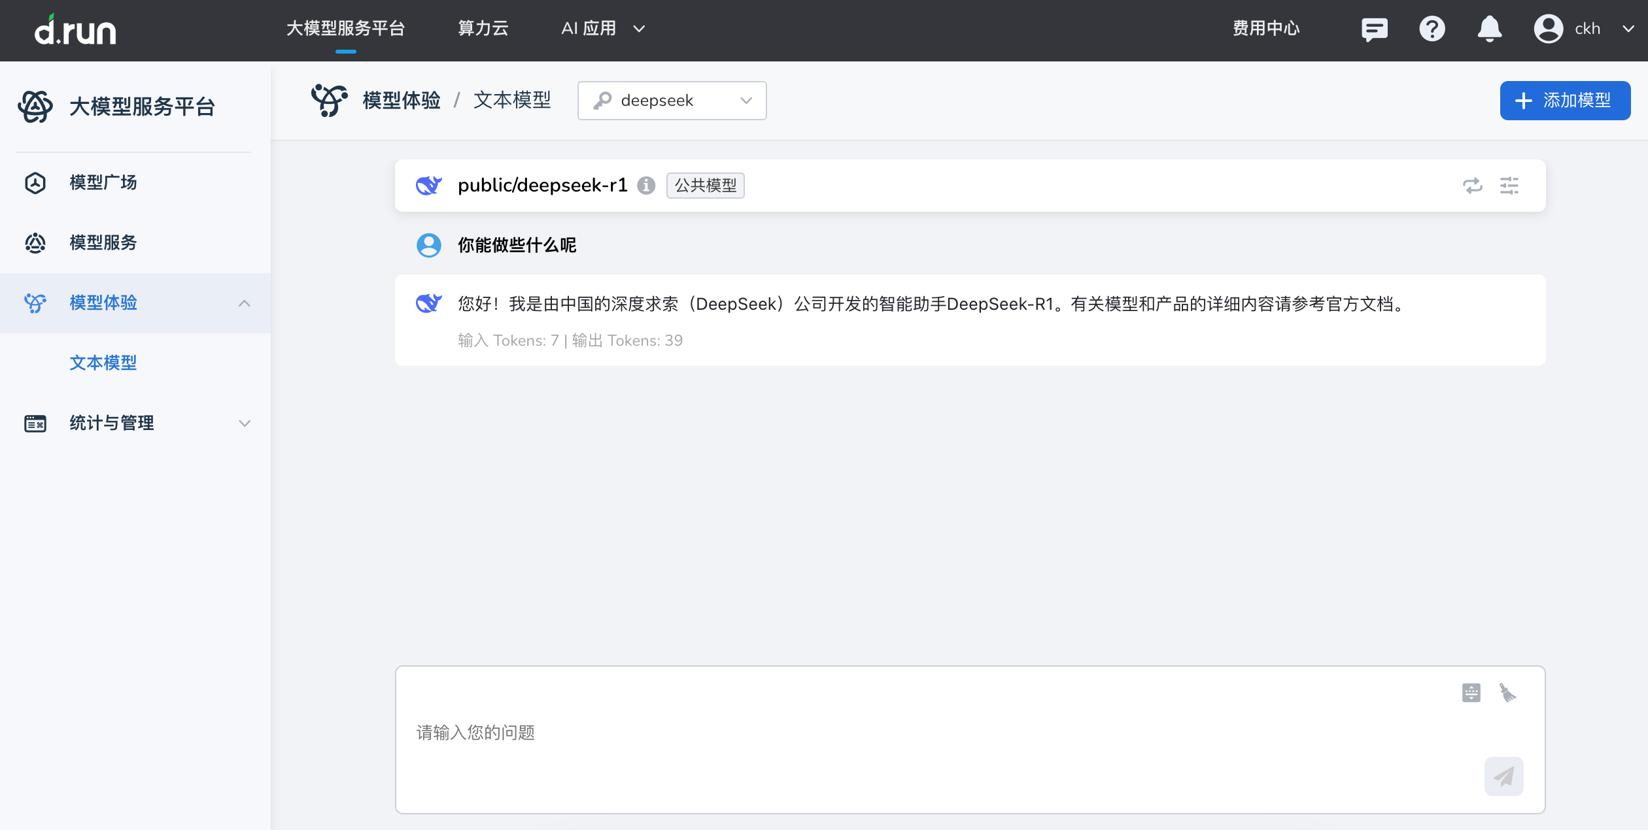This screenshot has height=830, width=1648.
Task: Switch to the 算力云 tab
Action: coord(483,28)
